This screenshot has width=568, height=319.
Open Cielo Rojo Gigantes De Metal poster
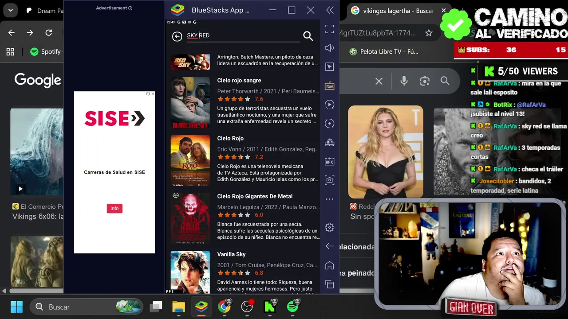coord(190,218)
